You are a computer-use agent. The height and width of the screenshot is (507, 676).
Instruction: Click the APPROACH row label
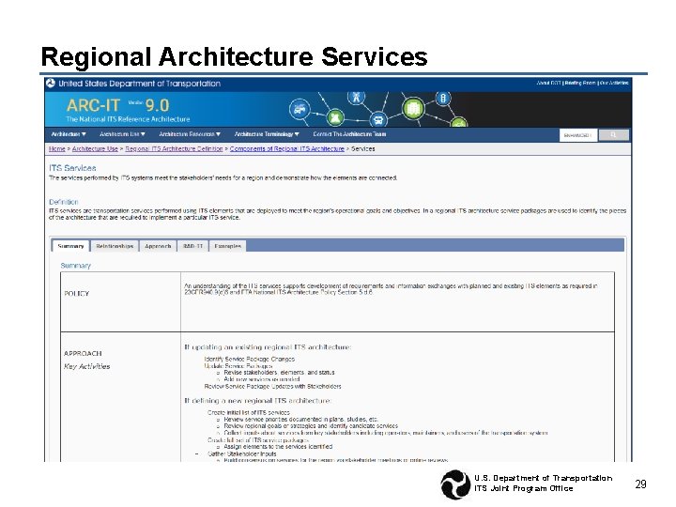coord(83,354)
